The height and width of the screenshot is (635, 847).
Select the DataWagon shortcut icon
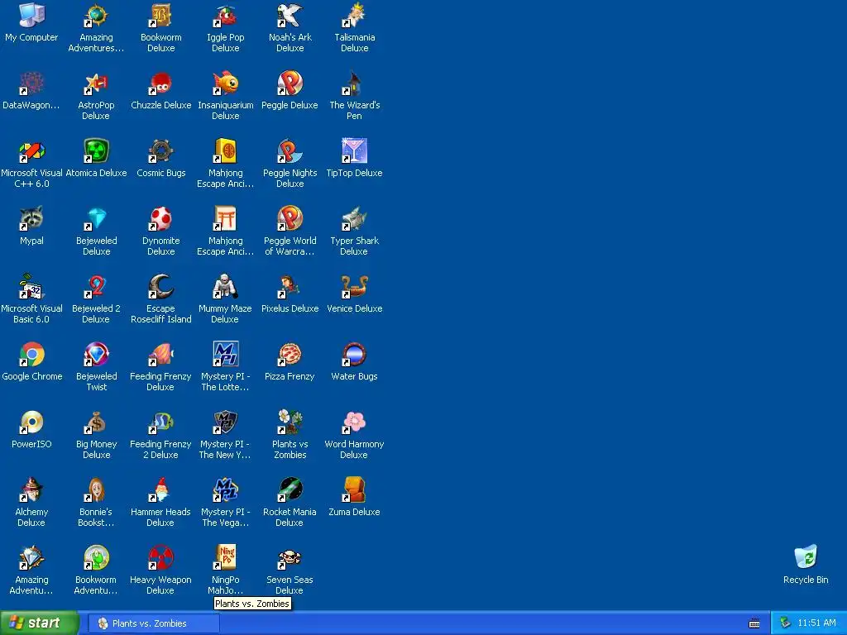[x=31, y=84]
